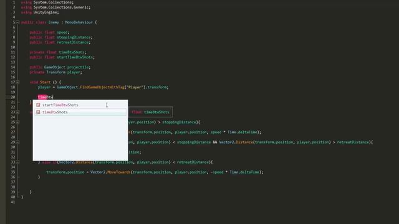399x224 pixels.
Task: Click 'stoppingDistance;' declaration on line 8
Action: click(x=75, y=37)
